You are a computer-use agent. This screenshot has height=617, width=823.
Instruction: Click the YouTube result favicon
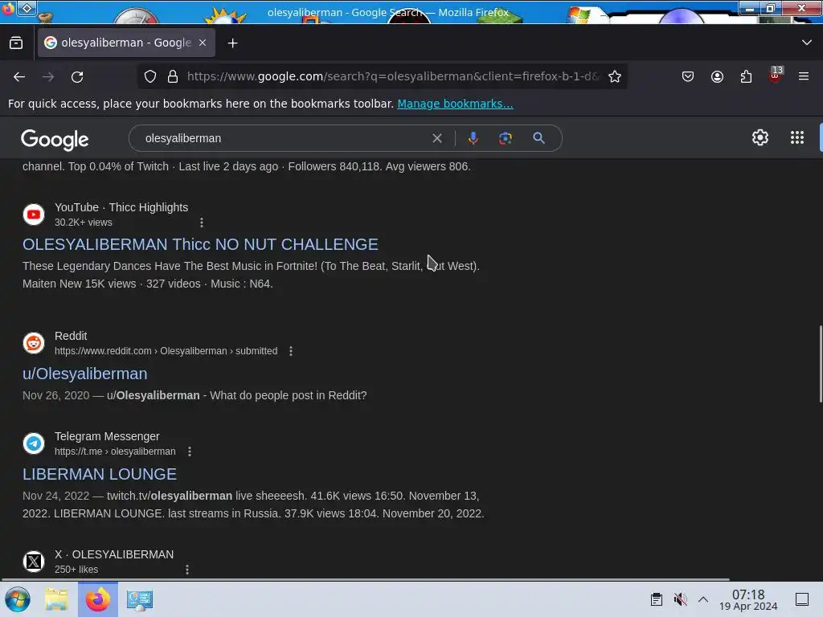coord(34,215)
